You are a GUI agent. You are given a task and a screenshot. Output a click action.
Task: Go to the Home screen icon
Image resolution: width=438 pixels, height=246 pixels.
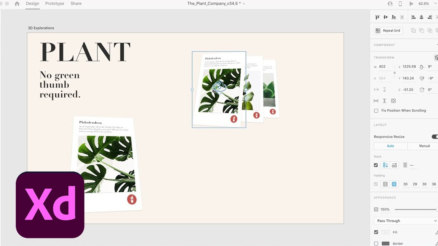[x=17, y=4]
